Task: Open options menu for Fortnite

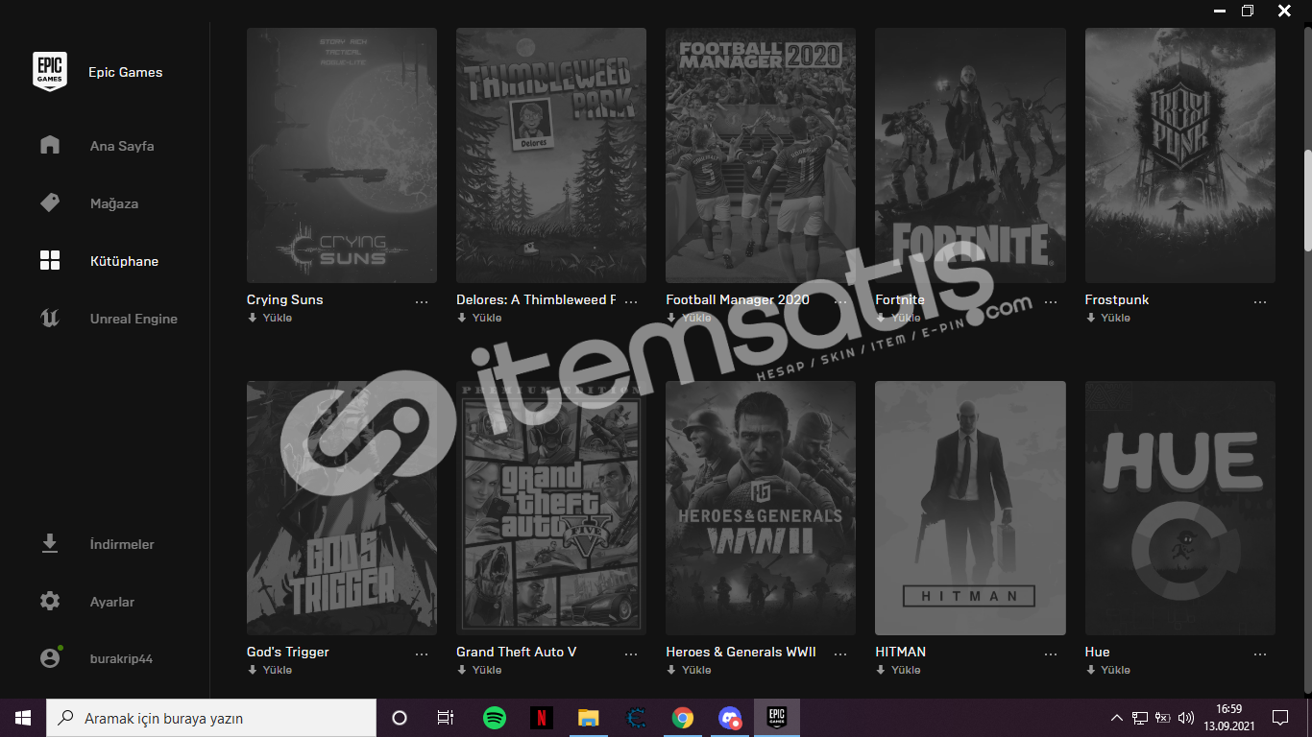Action: 1050,300
